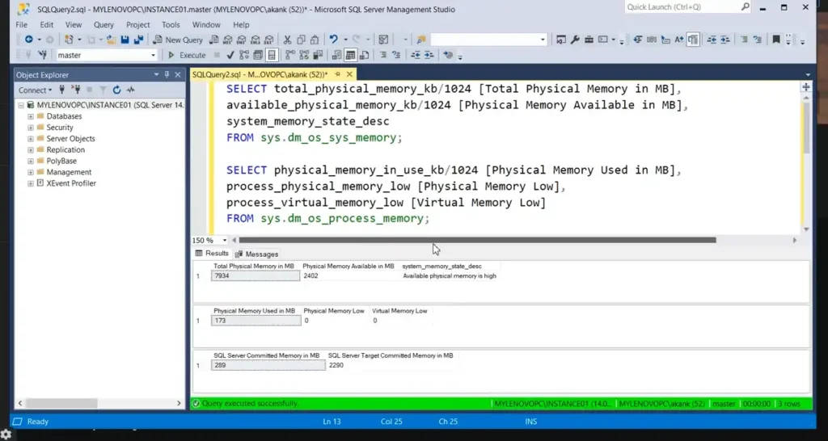Toggle Include Live Query Statistics
This screenshot has width=828, height=441.
(x=304, y=55)
